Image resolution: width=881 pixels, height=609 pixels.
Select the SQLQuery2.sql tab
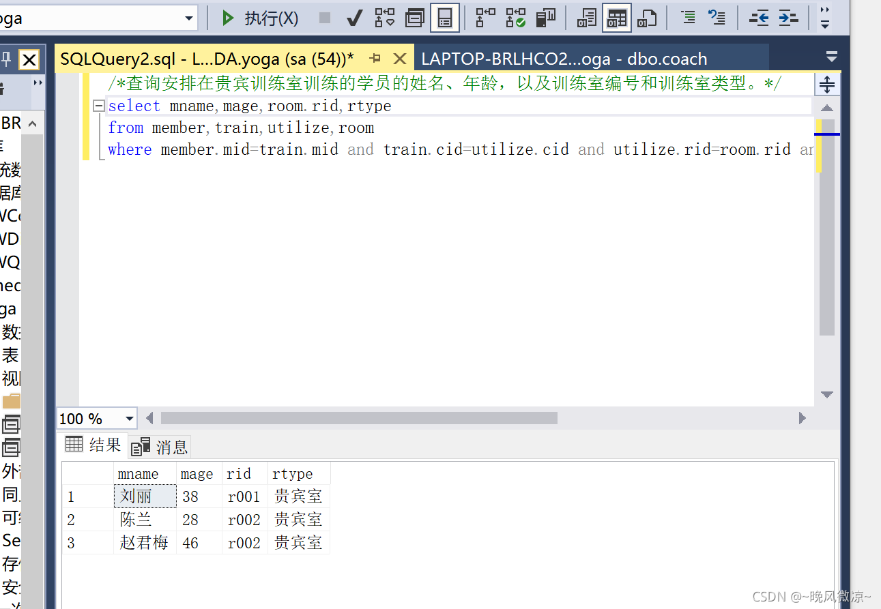coord(207,59)
